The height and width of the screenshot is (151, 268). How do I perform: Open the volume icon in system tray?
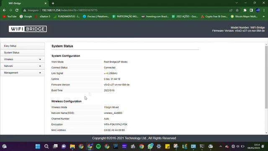238,146
